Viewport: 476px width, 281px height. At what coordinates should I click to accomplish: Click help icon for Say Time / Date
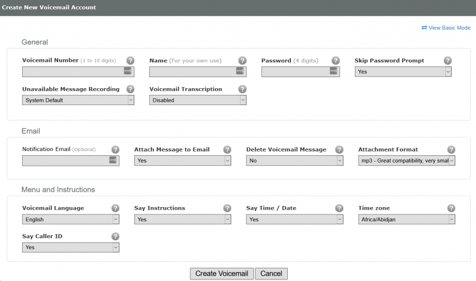[x=339, y=208]
